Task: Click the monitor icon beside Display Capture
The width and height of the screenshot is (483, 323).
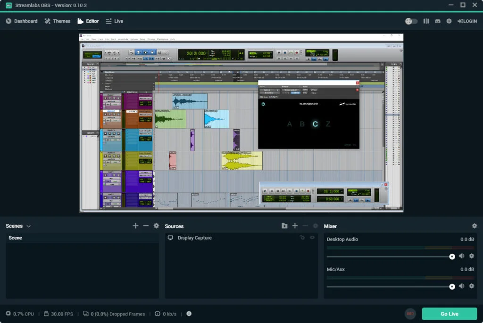Action: click(170, 238)
